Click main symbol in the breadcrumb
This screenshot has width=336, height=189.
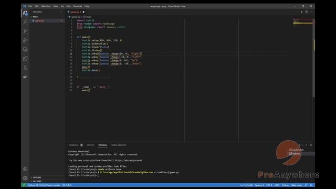(89, 17)
